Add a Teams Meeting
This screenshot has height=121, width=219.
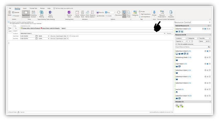click(50, 14)
